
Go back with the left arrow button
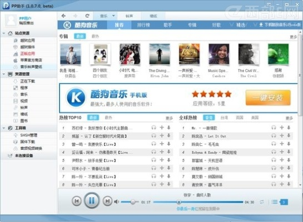tap(63, 16)
